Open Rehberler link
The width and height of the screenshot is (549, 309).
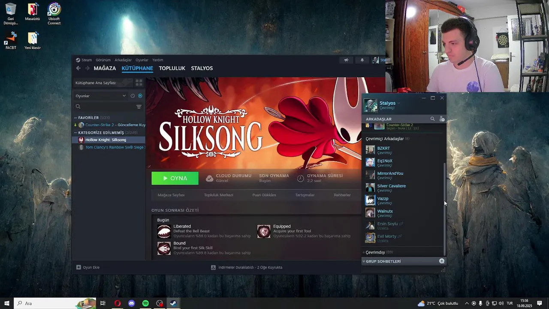pyautogui.click(x=342, y=195)
